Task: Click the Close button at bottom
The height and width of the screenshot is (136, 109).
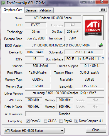Action: coord(96,130)
